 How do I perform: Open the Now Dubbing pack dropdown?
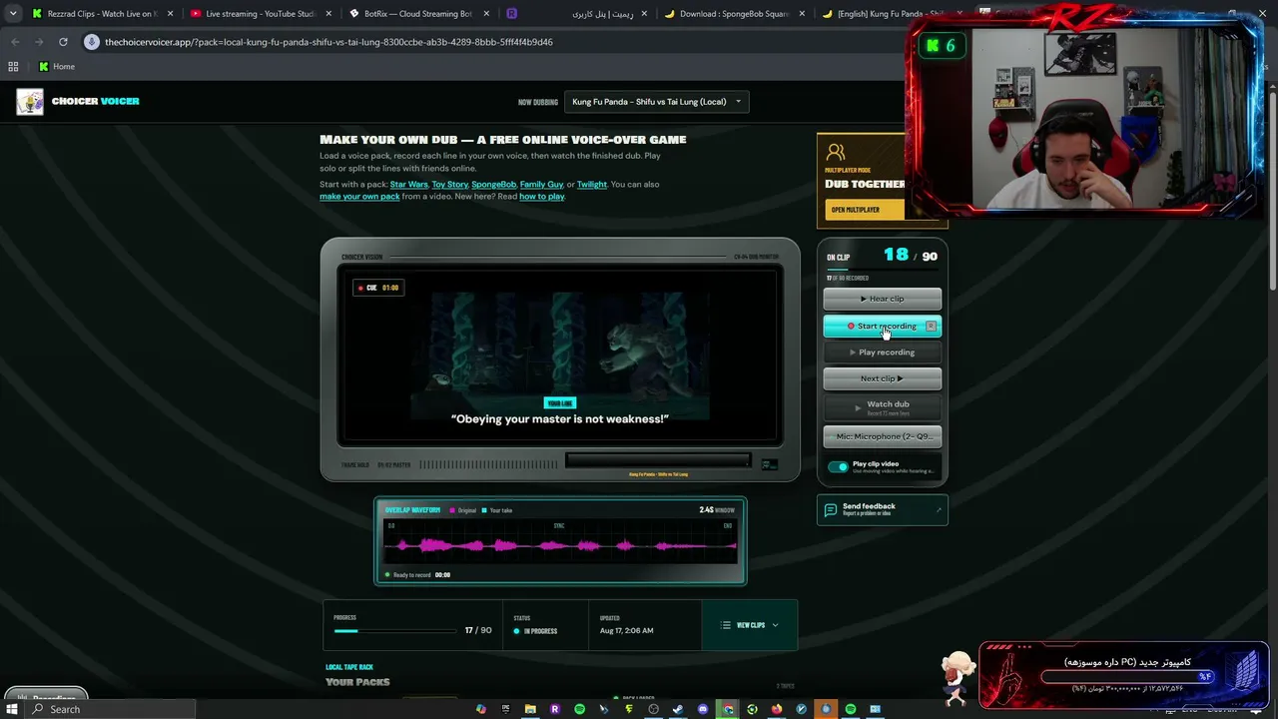click(x=656, y=102)
